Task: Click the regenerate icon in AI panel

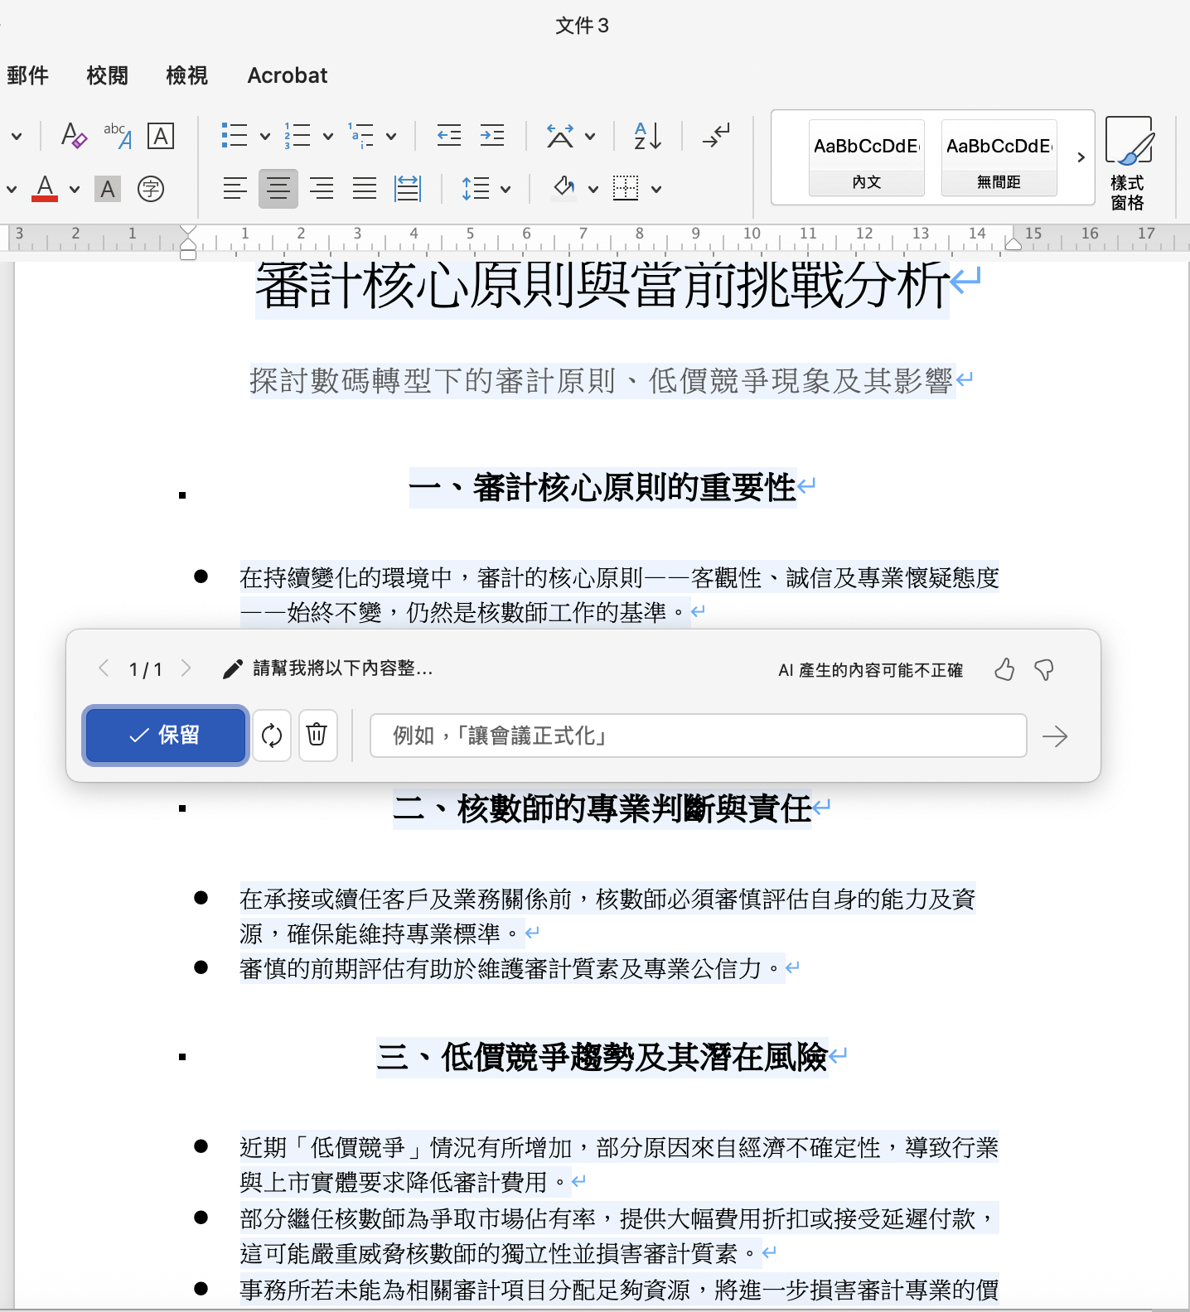Action: pos(272,736)
